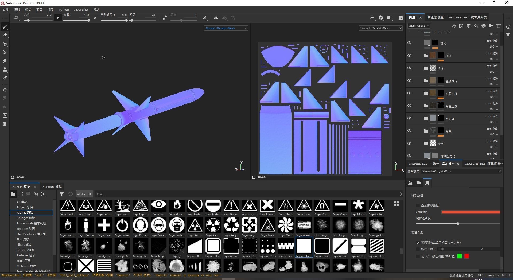Switch shelf thumbnails grid view size
513x280 pixels.
coord(397,204)
